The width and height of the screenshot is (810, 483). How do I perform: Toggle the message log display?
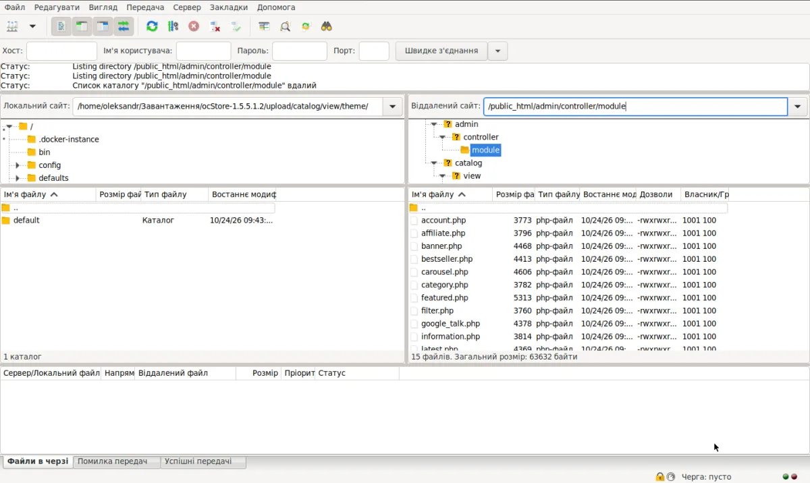pos(61,26)
